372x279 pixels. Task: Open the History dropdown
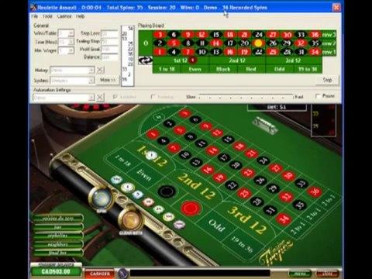tap(91, 70)
